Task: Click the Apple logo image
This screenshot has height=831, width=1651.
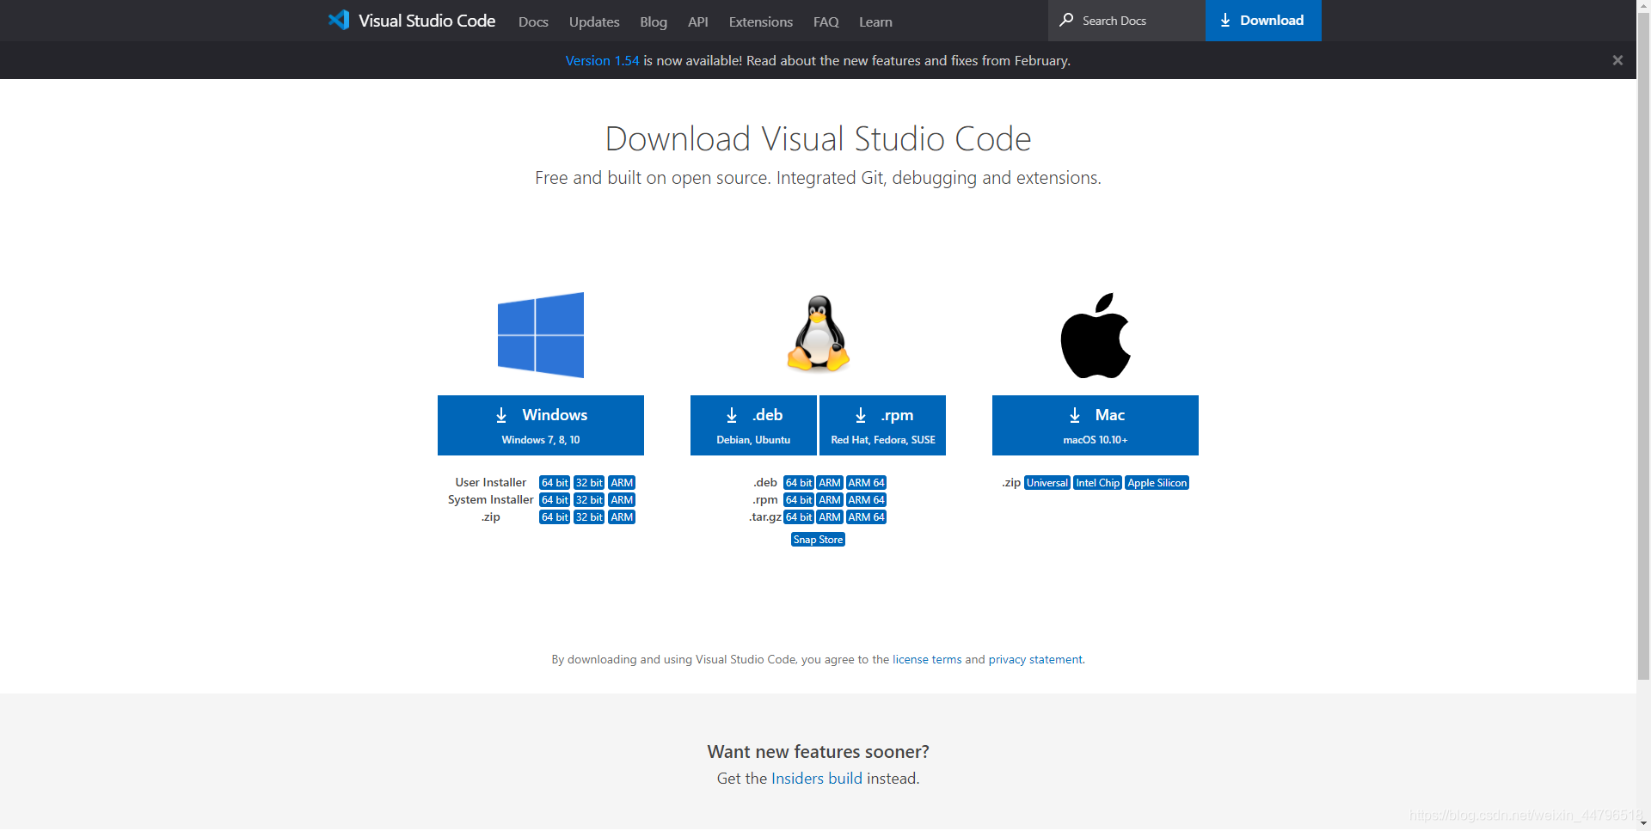Action: click(1096, 335)
